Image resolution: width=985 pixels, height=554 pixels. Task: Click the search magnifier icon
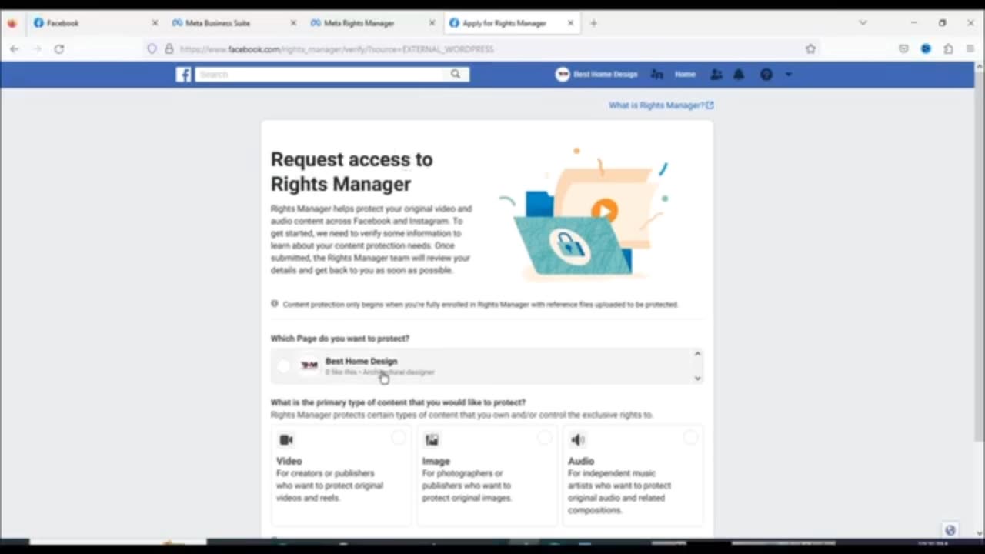coord(456,75)
